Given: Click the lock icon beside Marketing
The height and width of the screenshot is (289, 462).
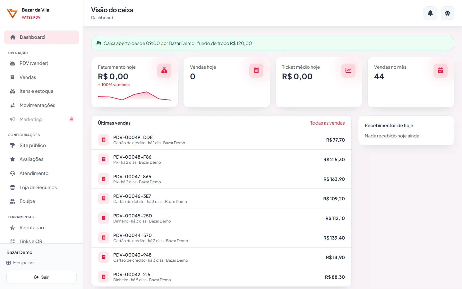Looking at the screenshot, I should point(72,119).
